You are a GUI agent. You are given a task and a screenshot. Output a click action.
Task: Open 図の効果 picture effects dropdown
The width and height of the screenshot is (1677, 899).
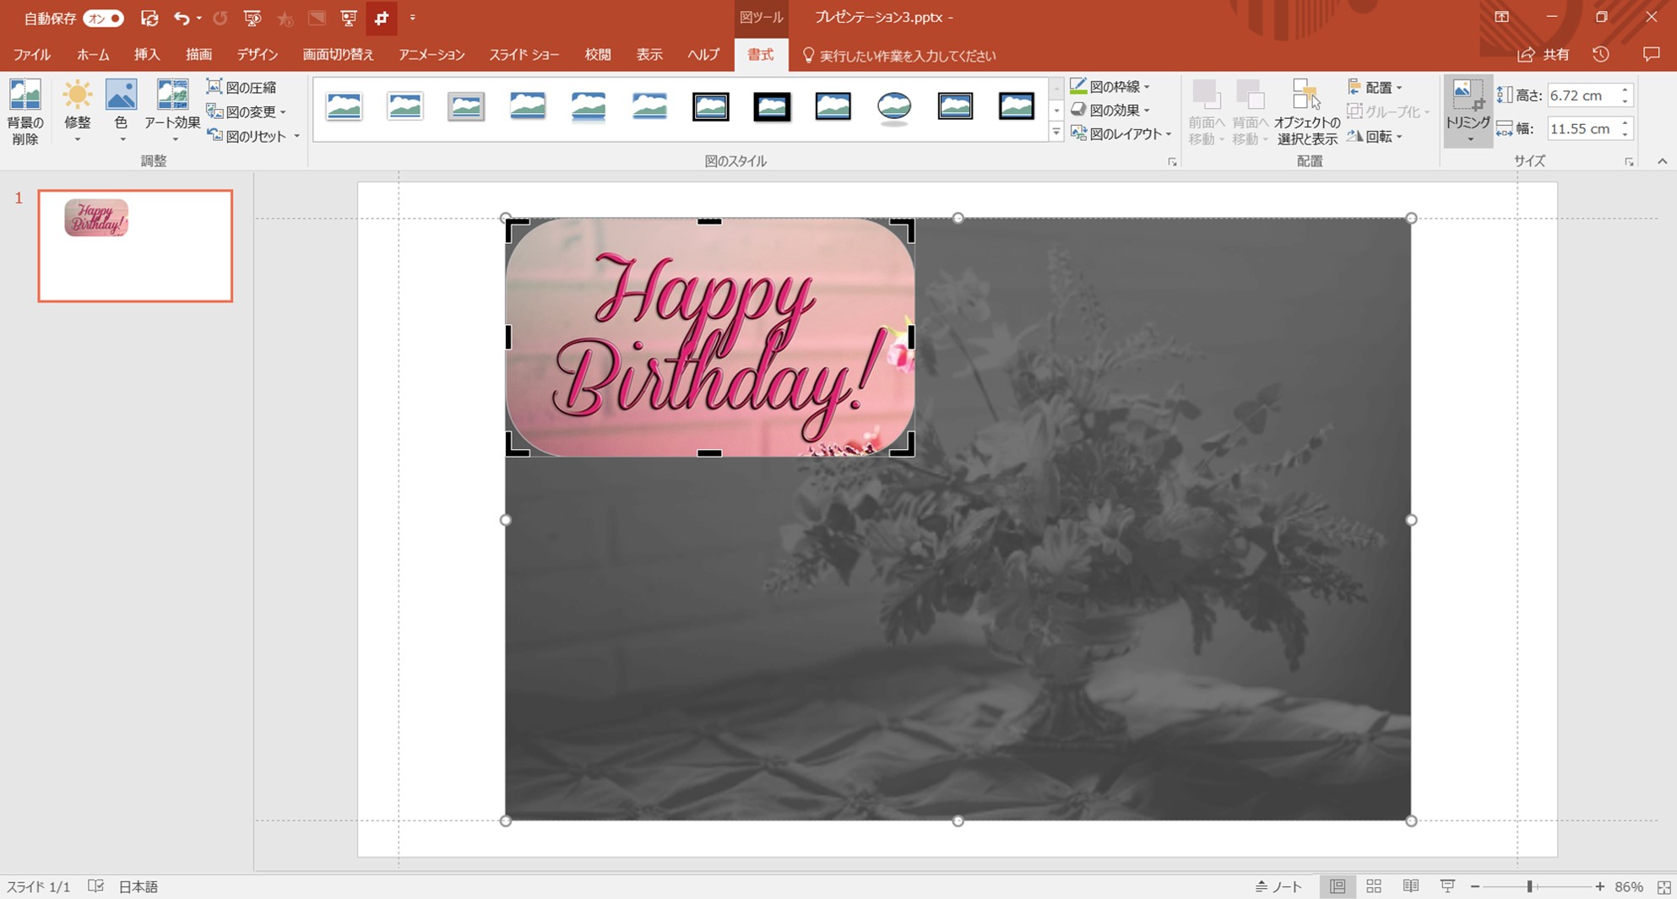pos(1110,110)
